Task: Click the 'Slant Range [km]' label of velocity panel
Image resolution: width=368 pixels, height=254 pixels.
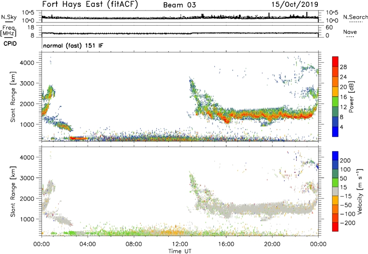Action: pyautogui.click(x=13, y=192)
